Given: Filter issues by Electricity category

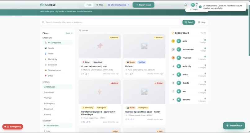Looking at the screenshot, I should point(57,59).
